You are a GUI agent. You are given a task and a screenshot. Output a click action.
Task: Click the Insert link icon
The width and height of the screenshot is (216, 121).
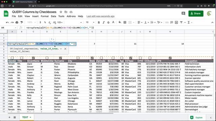point(167,23)
